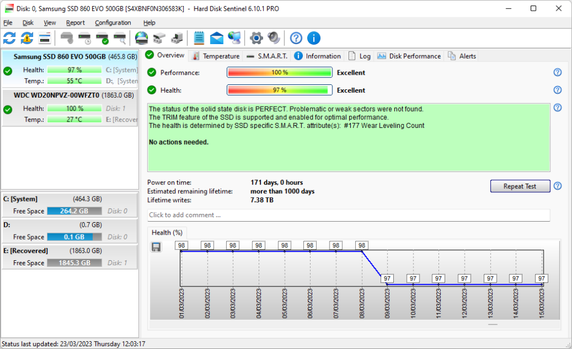Select the E: [Recovered] partition entry
Screen dimensions: 572x349
tap(70, 257)
